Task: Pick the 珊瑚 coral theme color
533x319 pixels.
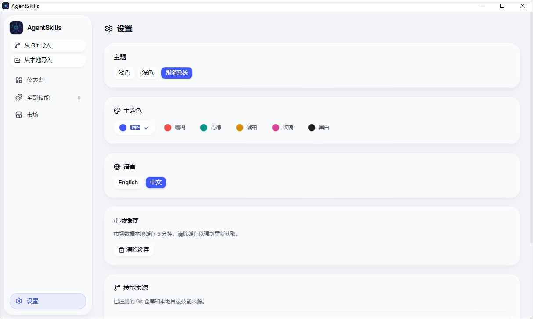Action: tap(174, 127)
